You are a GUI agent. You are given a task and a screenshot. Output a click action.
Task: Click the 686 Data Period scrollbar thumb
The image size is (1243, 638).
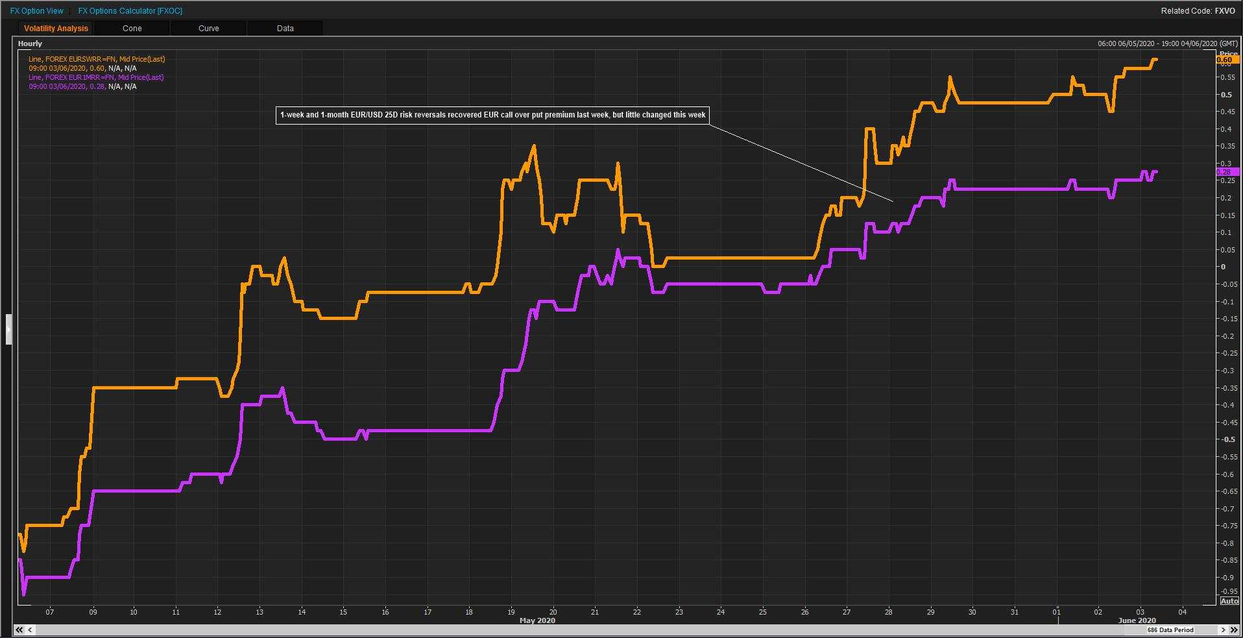1170,630
